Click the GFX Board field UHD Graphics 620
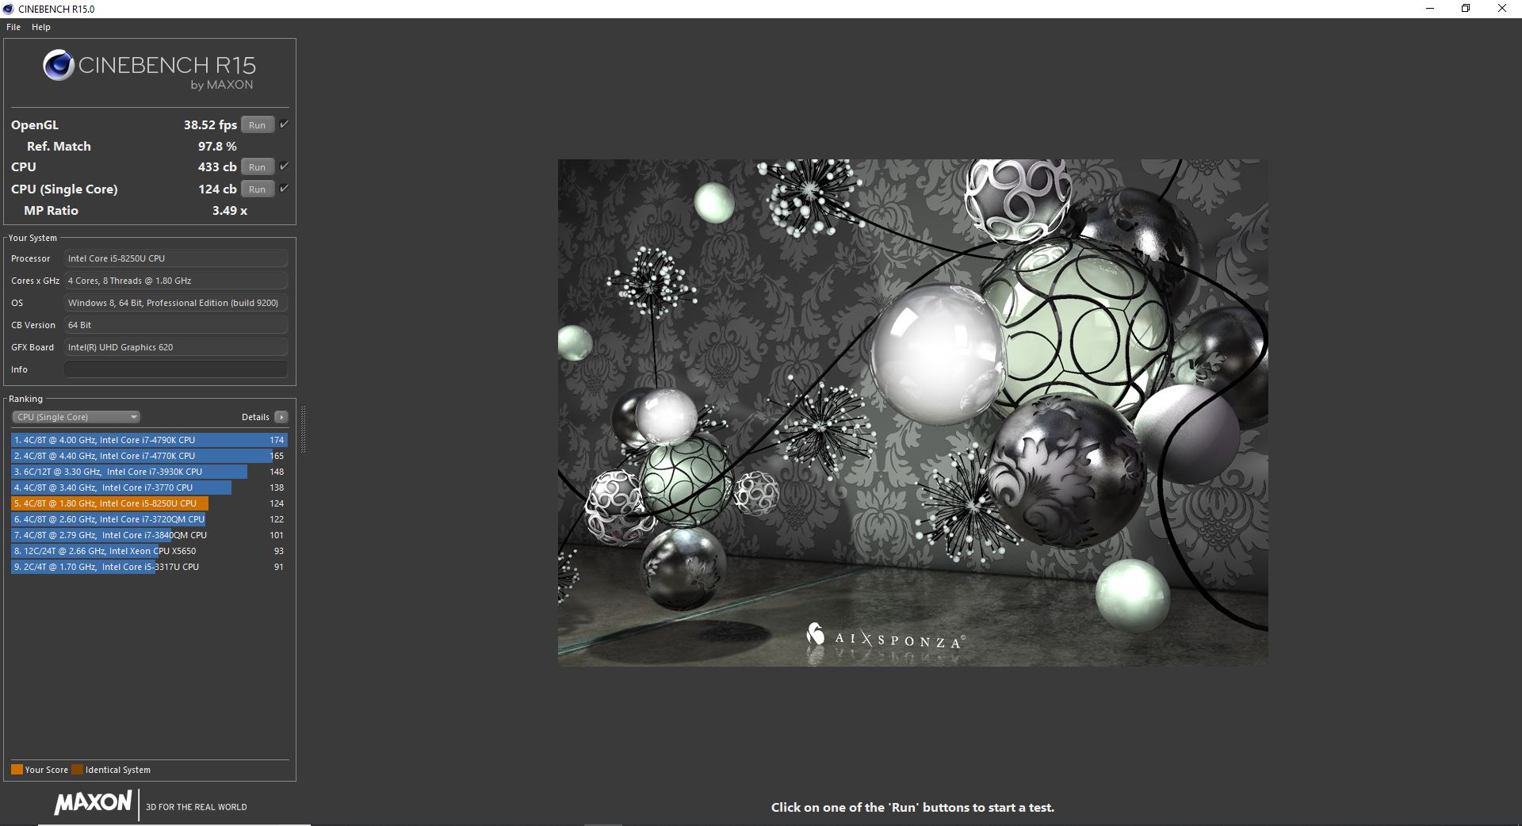Viewport: 1522px width, 826px height. [x=176, y=347]
